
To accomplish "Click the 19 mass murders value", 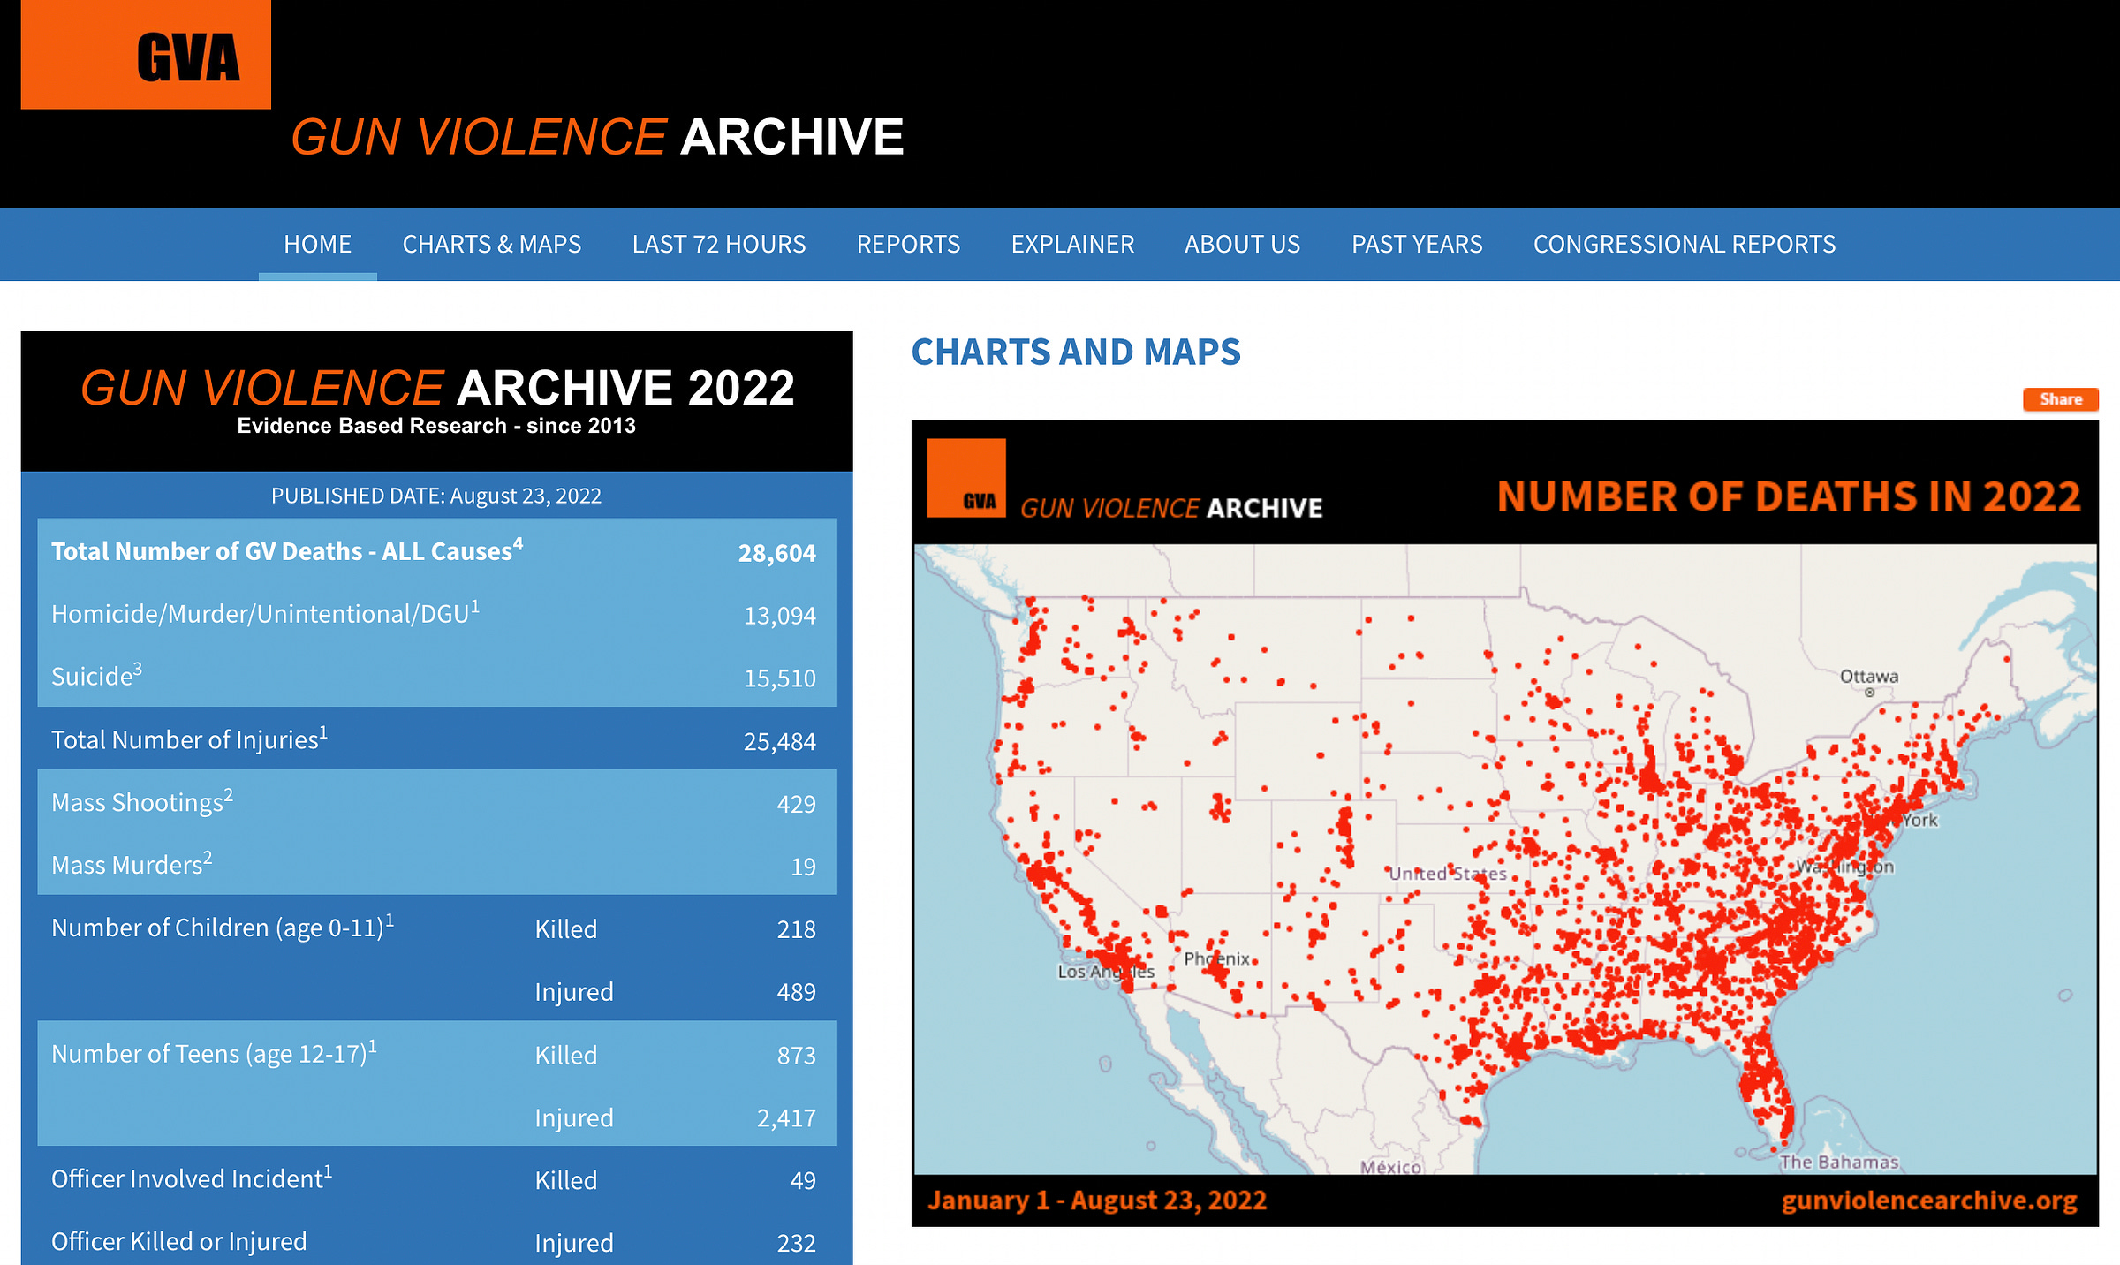I will point(803,867).
